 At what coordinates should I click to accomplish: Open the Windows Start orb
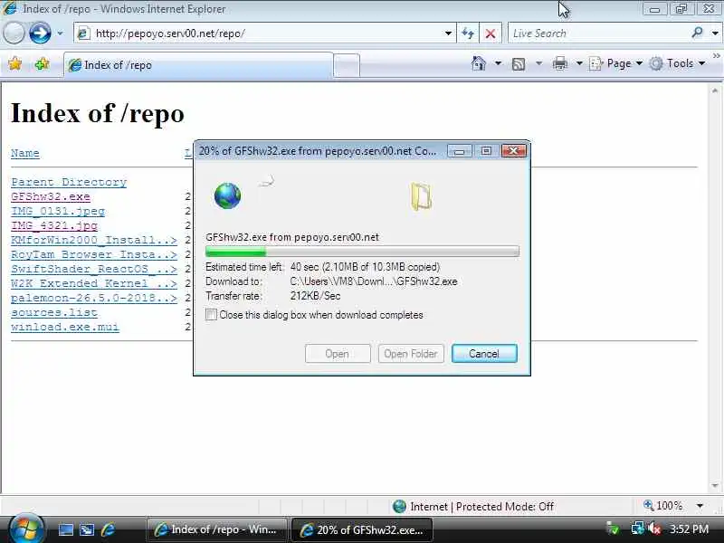26,529
